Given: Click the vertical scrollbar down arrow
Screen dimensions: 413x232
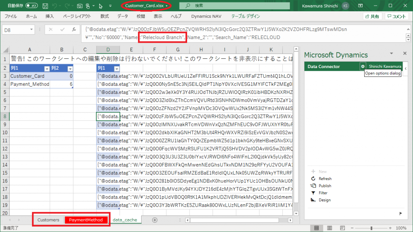Looking at the screenshot, I should tap(296, 213).
